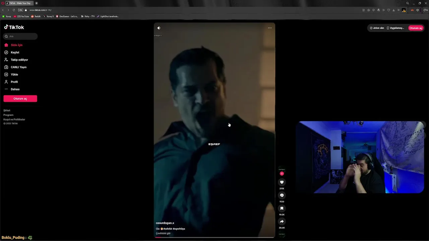Click the padlock site info icon
Image resolution: width=429 pixels, height=241 pixels.
[x=26, y=10]
